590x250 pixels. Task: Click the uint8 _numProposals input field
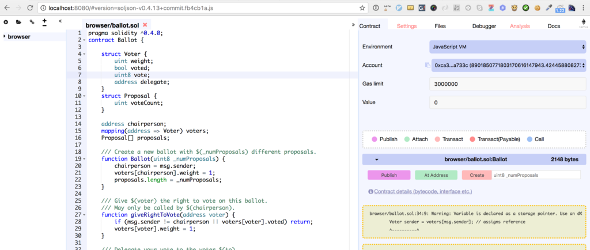pyautogui.click(x=536, y=175)
